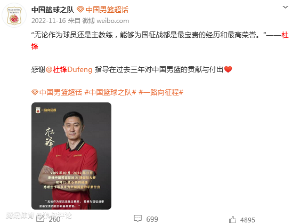Open comments via speech bubble icon

[x=138, y=219]
